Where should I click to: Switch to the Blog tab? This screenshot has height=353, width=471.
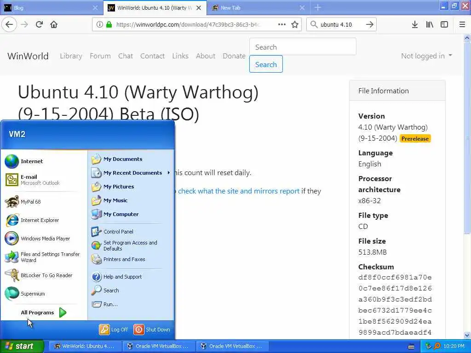coord(51,7)
